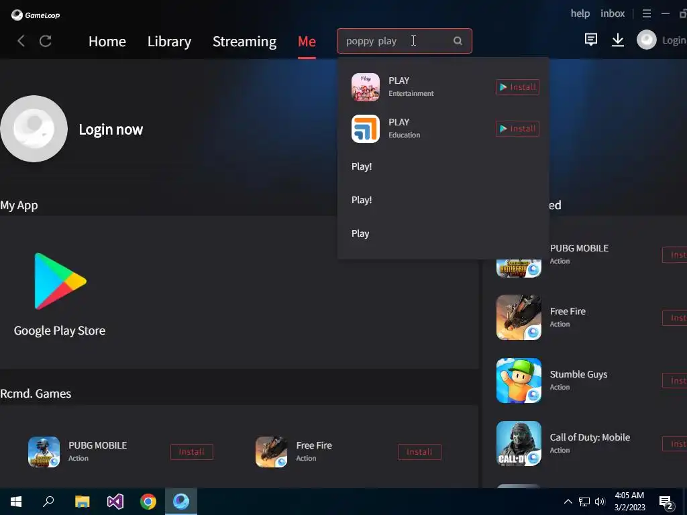Image resolution: width=687 pixels, height=515 pixels.
Task: Click Call of Duty: Mobile icon
Action: (519, 444)
